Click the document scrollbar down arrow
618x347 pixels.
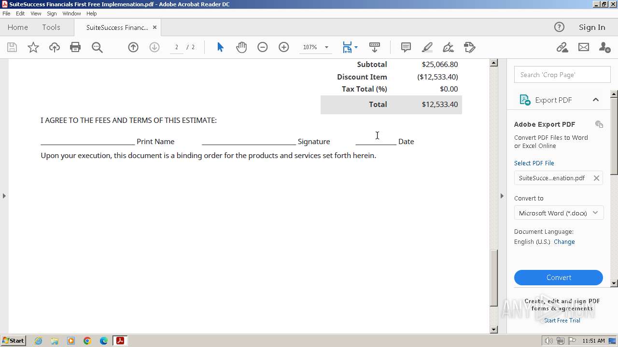(x=493, y=330)
